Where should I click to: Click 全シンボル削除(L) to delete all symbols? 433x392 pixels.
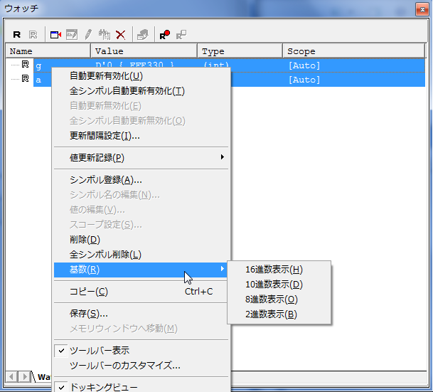[105, 254]
